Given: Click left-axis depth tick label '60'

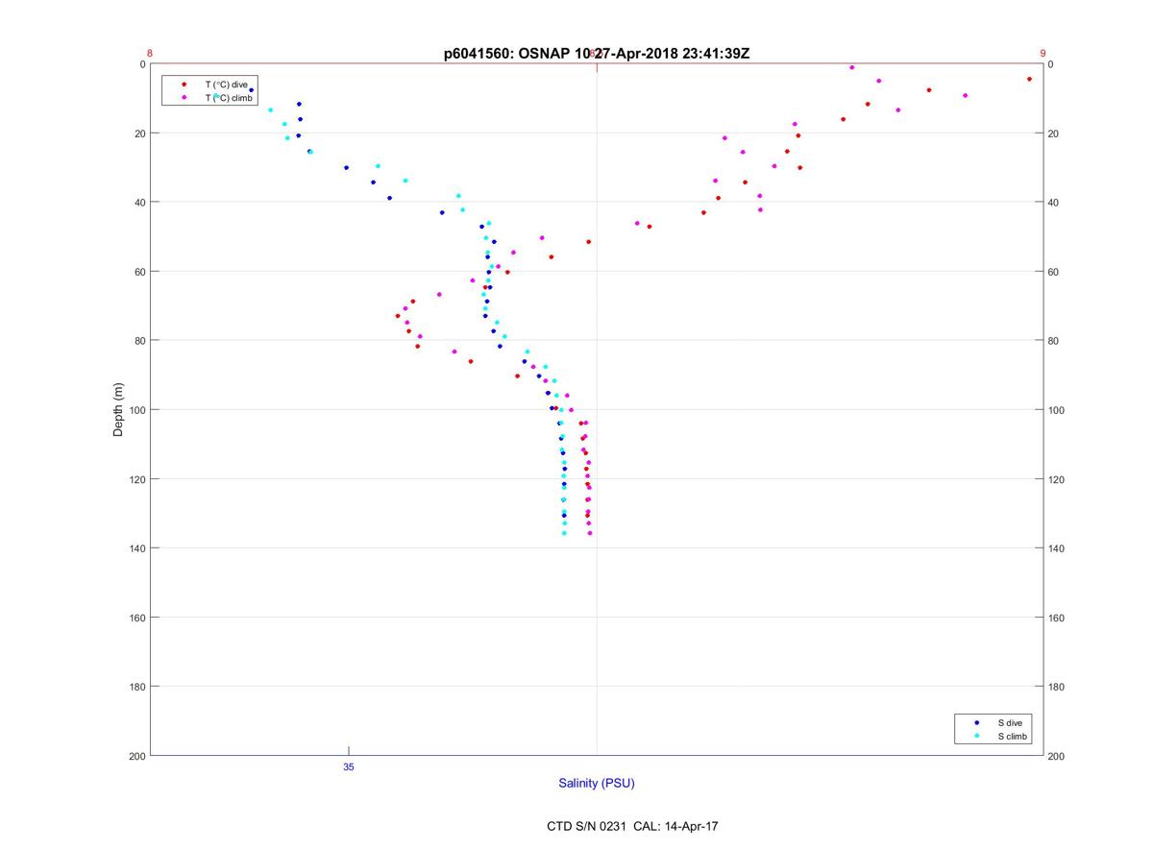Looking at the screenshot, I should pyautogui.click(x=139, y=272).
